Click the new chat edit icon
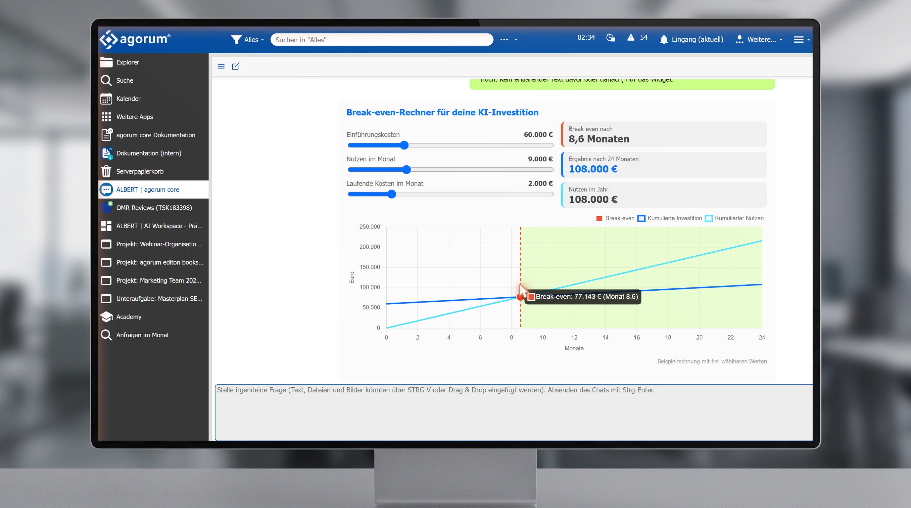 (x=236, y=66)
